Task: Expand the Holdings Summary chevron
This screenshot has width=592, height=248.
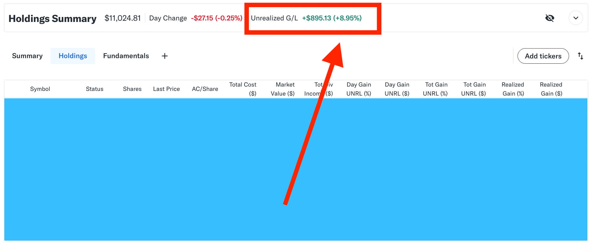Action: 576,18
